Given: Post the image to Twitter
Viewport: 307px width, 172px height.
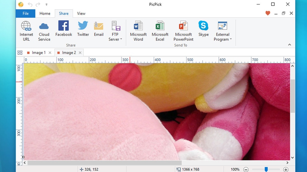Looking at the screenshot, I should [x=83, y=29].
